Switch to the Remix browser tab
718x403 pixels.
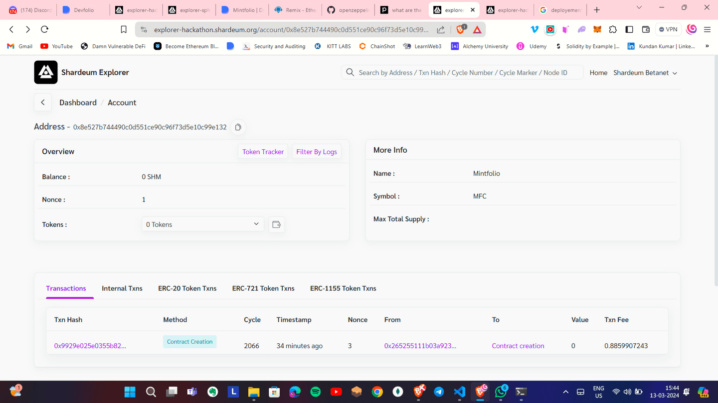pos(295,10)
